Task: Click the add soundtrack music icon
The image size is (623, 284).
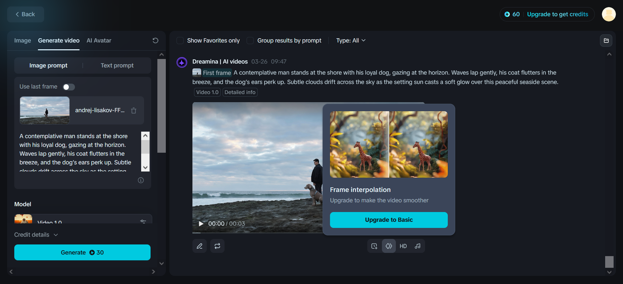Action: [418, 246]
